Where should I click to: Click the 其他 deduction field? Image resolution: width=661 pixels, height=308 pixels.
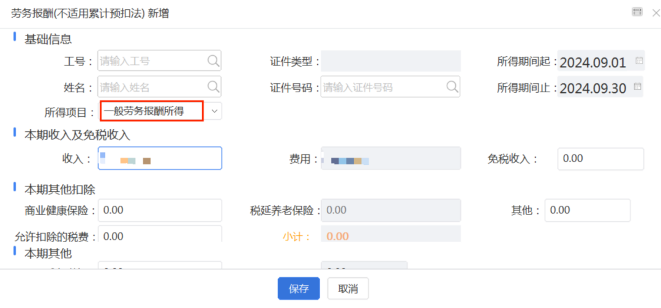587,210
